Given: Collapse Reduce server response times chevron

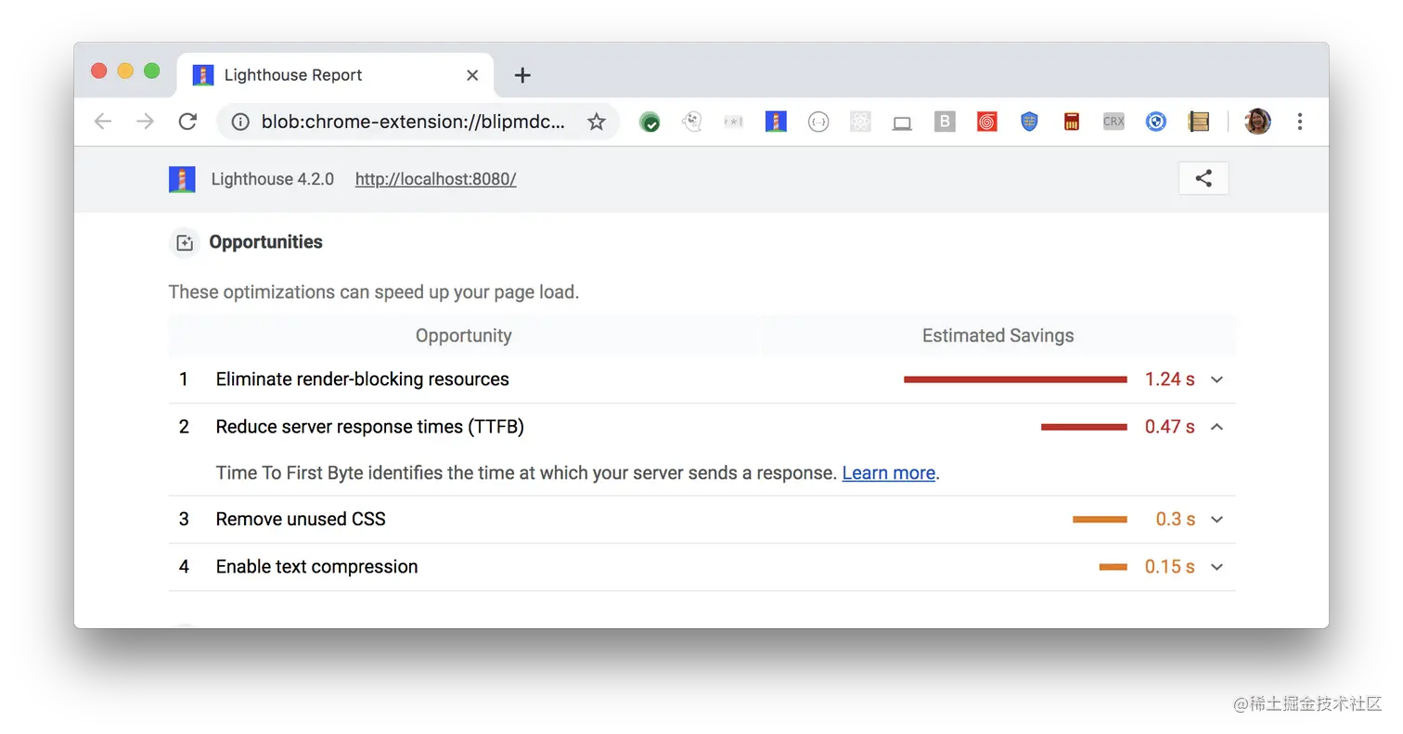Looking at the screenshot, I should click(x=1217, y=427).
